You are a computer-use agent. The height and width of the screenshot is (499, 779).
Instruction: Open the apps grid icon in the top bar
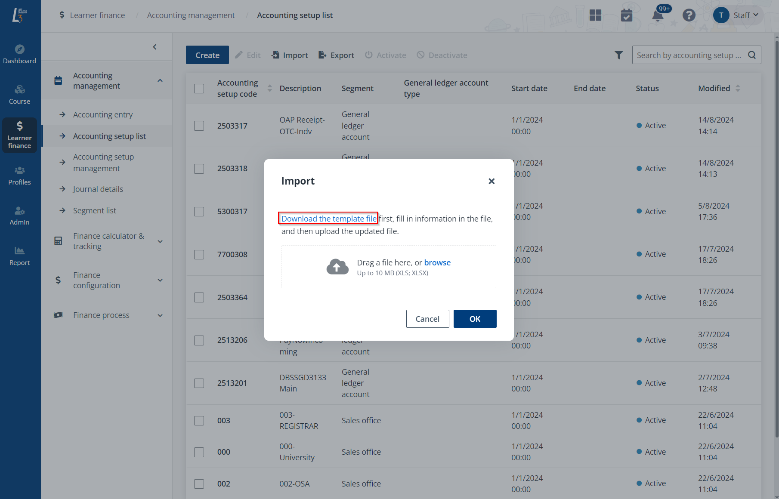596,15
